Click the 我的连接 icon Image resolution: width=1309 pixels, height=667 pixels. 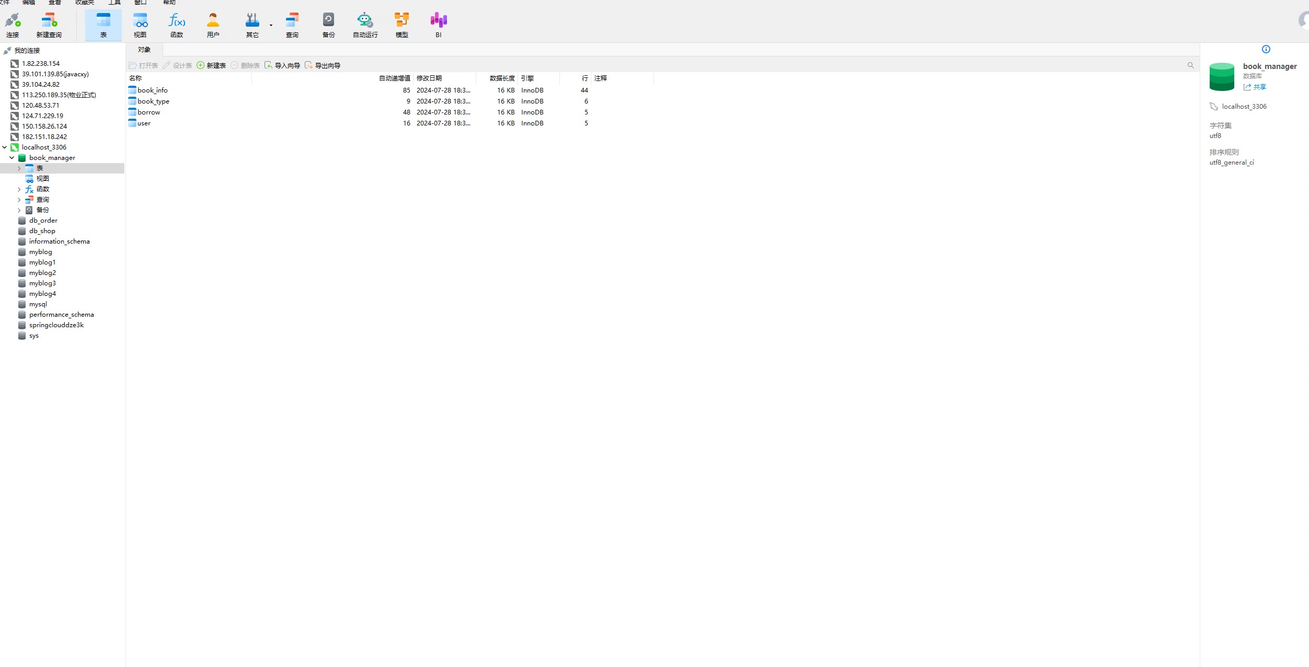point(7,51)
